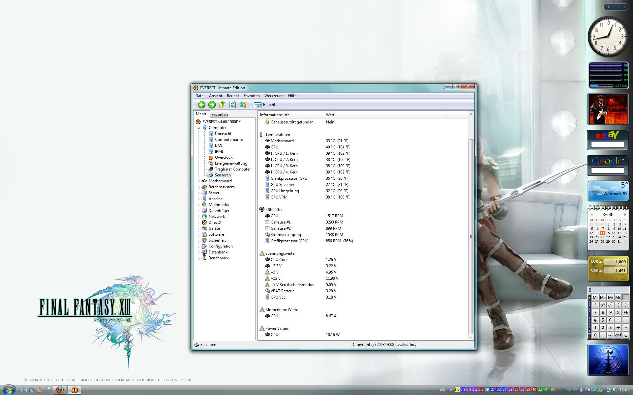This screenshot has height=395, width=633.
Task: Collapse the Computer tree node
Action: click(199, 128)
